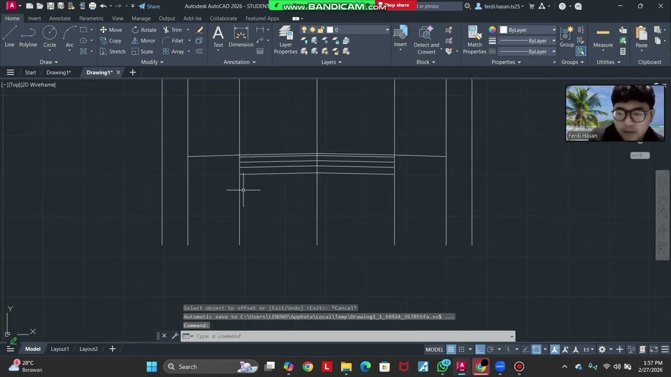The image size is (671, 377).
Task: Toggle polar tracking in status bar
Action: tap(491, 349)
